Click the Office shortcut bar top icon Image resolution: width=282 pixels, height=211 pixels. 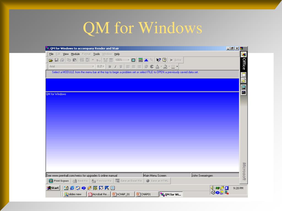(243, 54)
